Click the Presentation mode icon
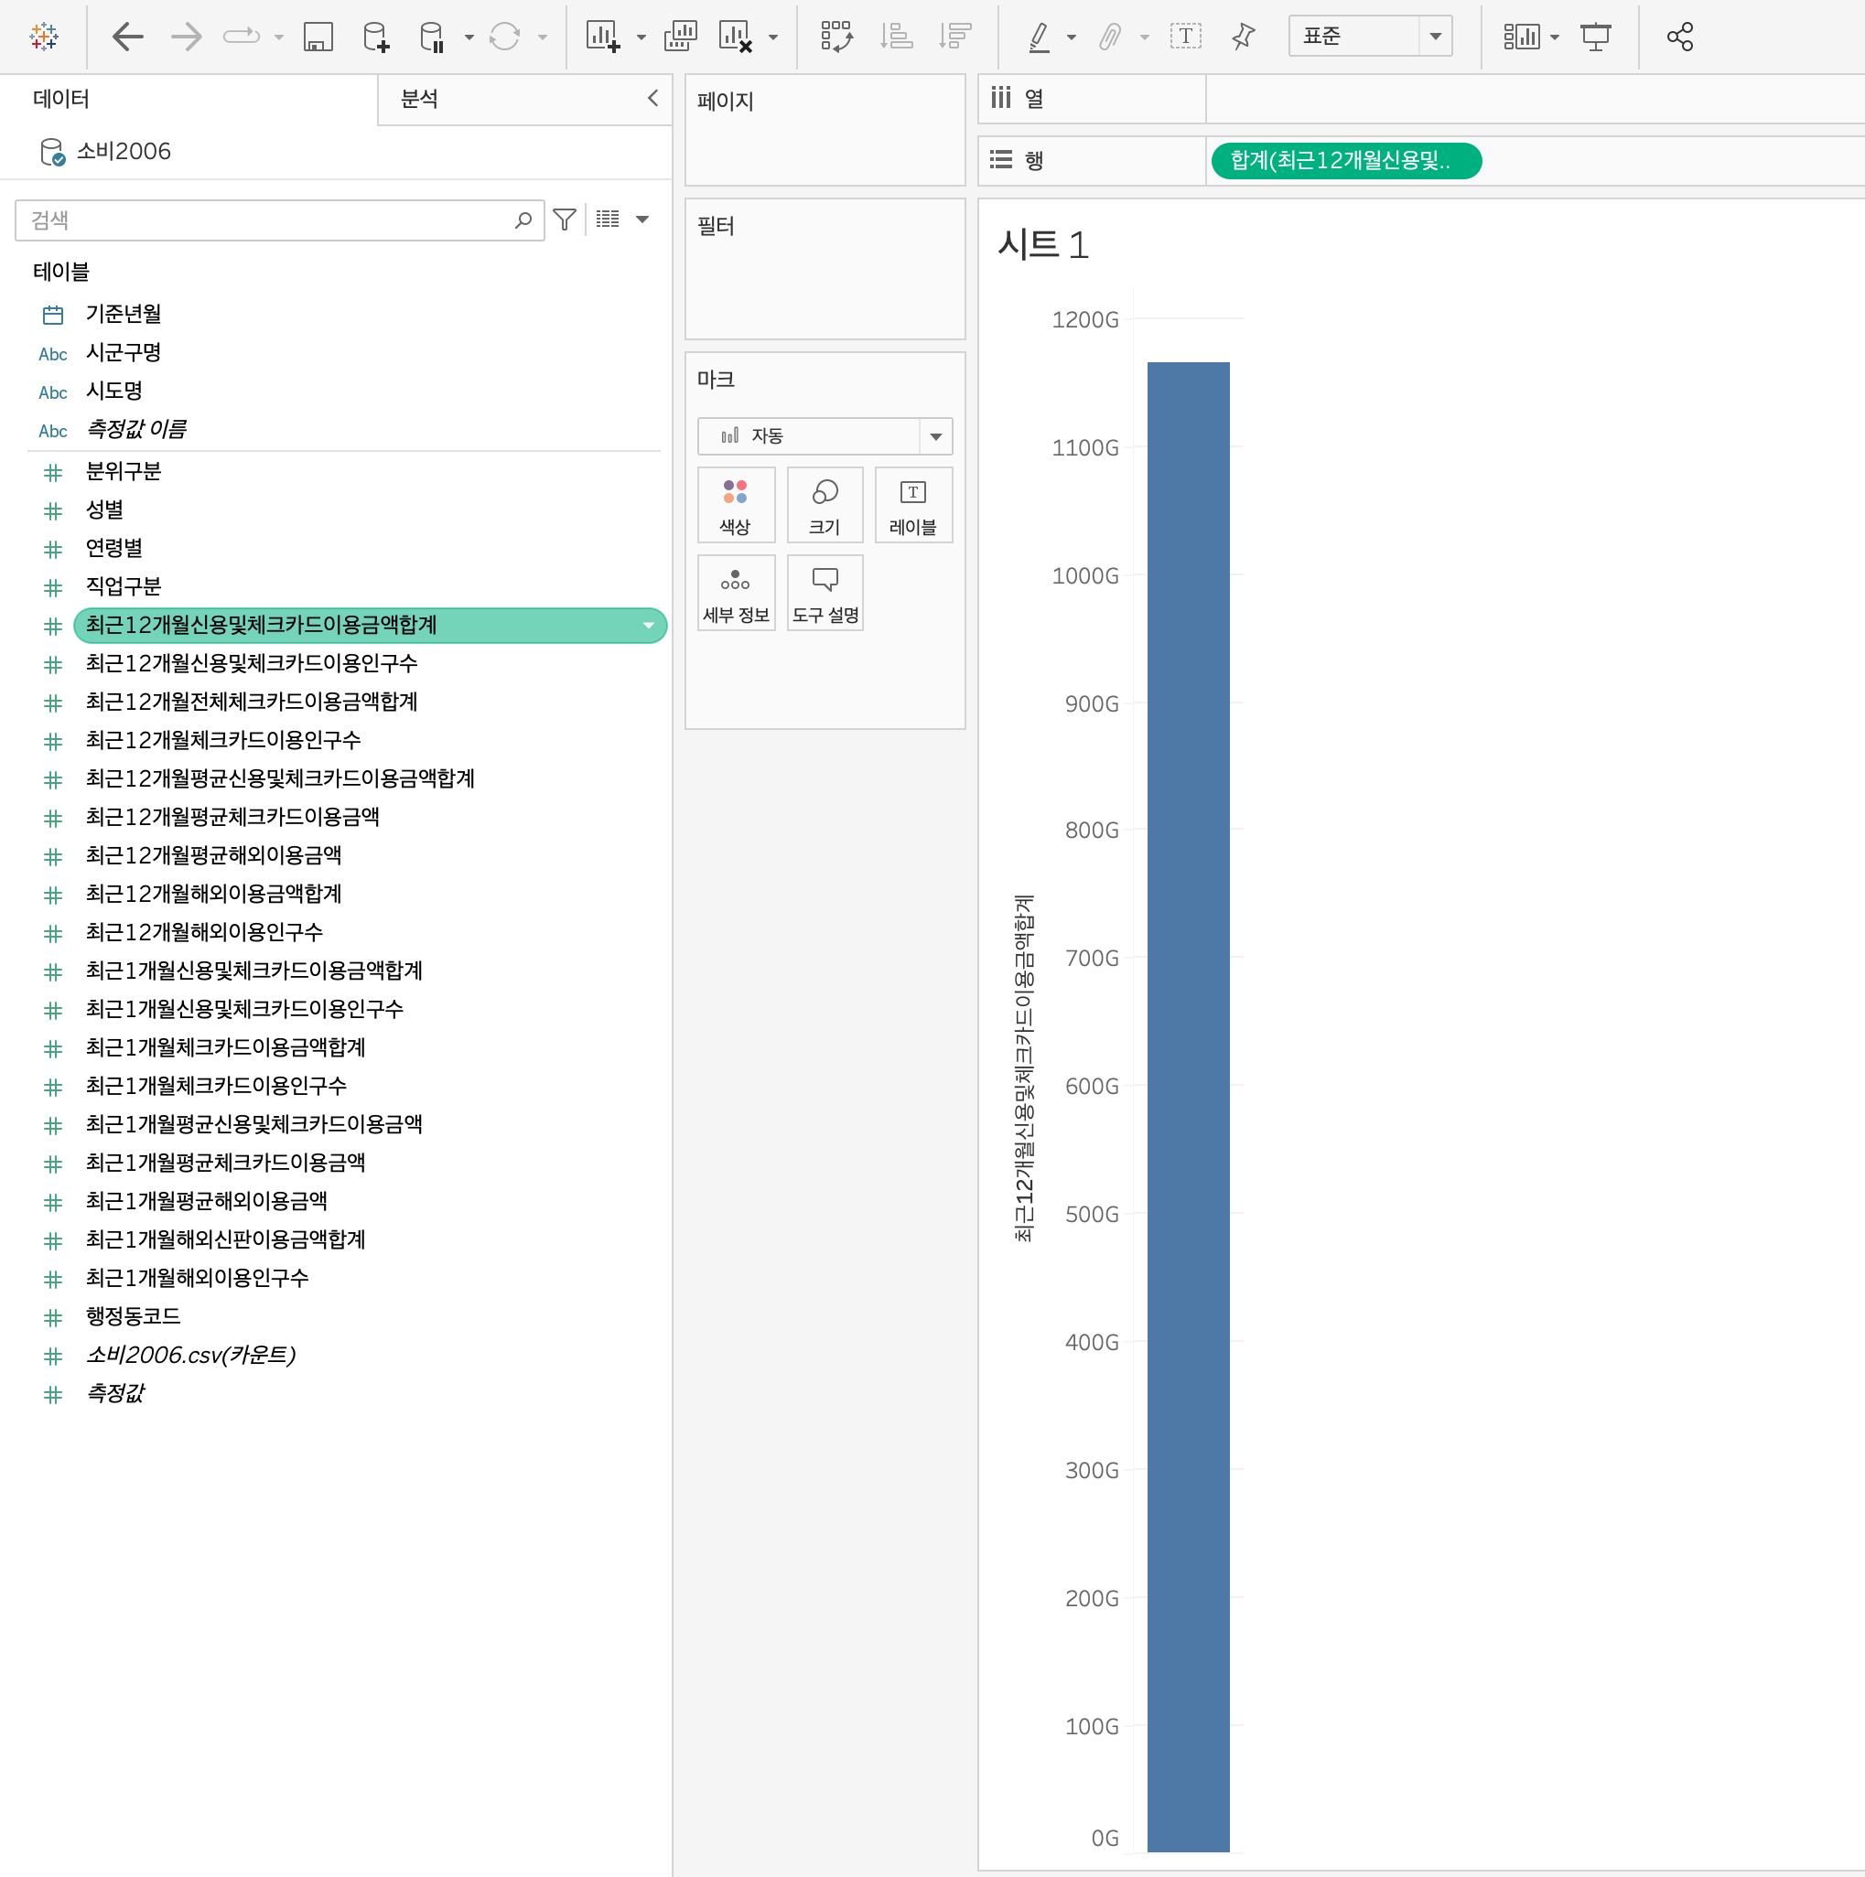The image size is (1865, 1877). [x=1595, y=37]
